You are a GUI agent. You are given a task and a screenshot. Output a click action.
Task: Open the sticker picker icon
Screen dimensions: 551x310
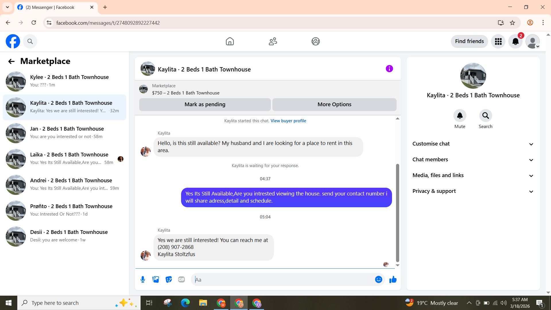(x=168, y=280)
